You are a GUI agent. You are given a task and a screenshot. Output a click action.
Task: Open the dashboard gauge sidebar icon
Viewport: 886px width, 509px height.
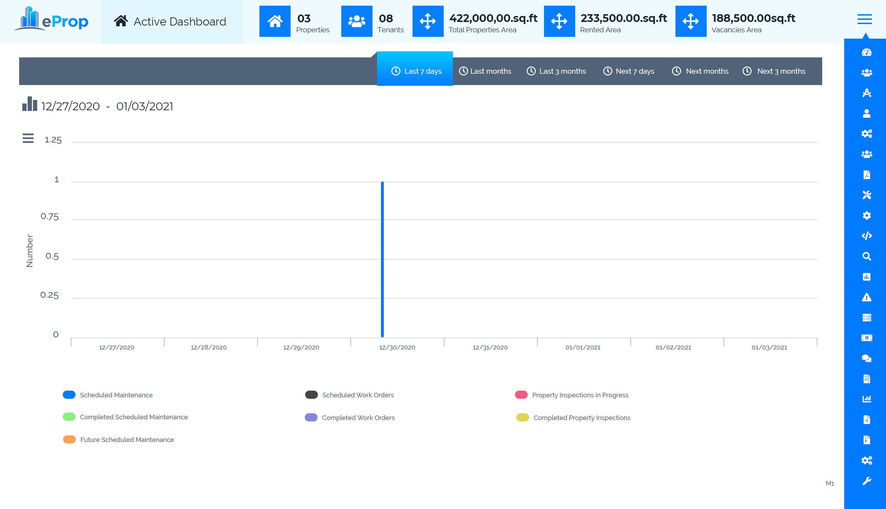867,52
